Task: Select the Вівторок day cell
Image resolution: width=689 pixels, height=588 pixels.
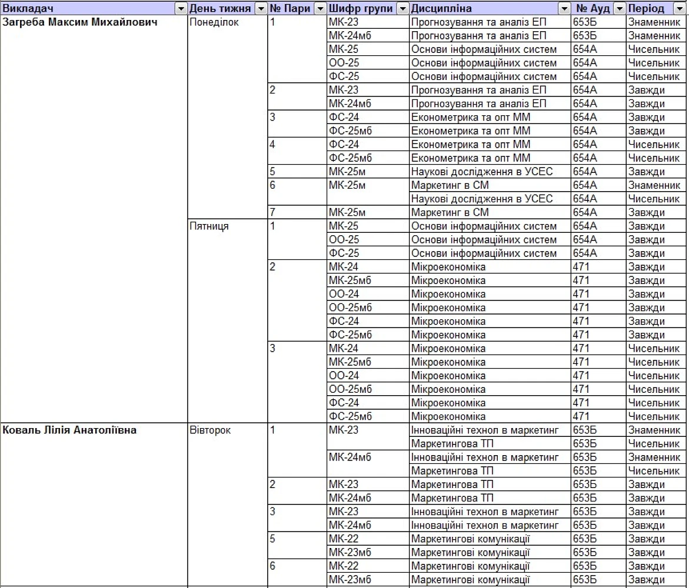Action: (x=210, y=430)
